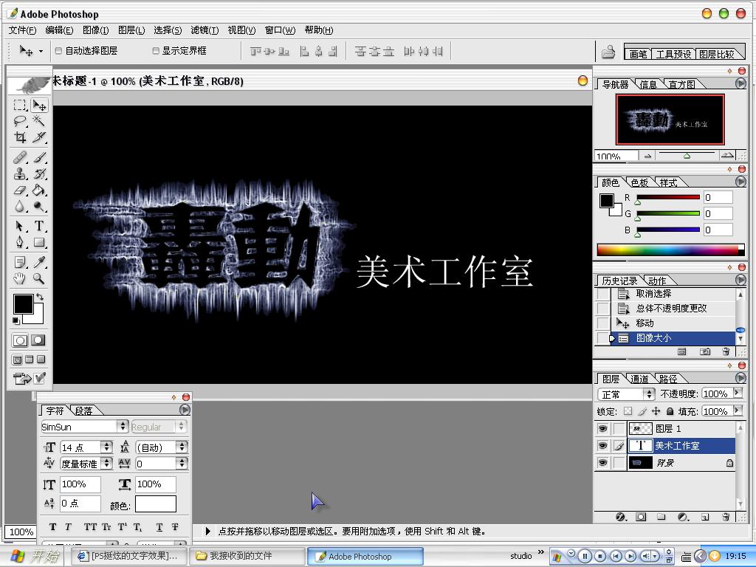The width and height of the screenshot is (756, 567).
Task: Select the Crop tool
Action: point(20,137)
